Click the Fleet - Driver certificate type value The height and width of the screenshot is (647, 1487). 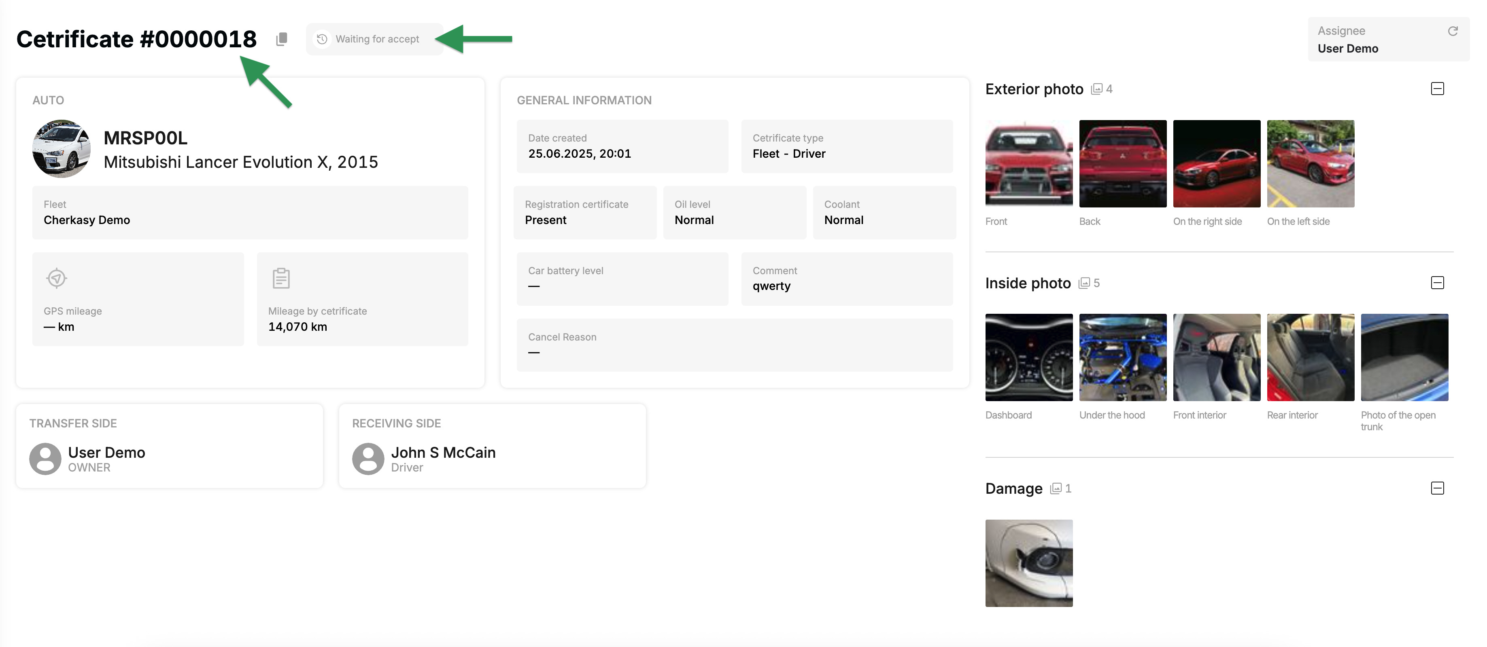pyautogui.click(x=788, y=154)
